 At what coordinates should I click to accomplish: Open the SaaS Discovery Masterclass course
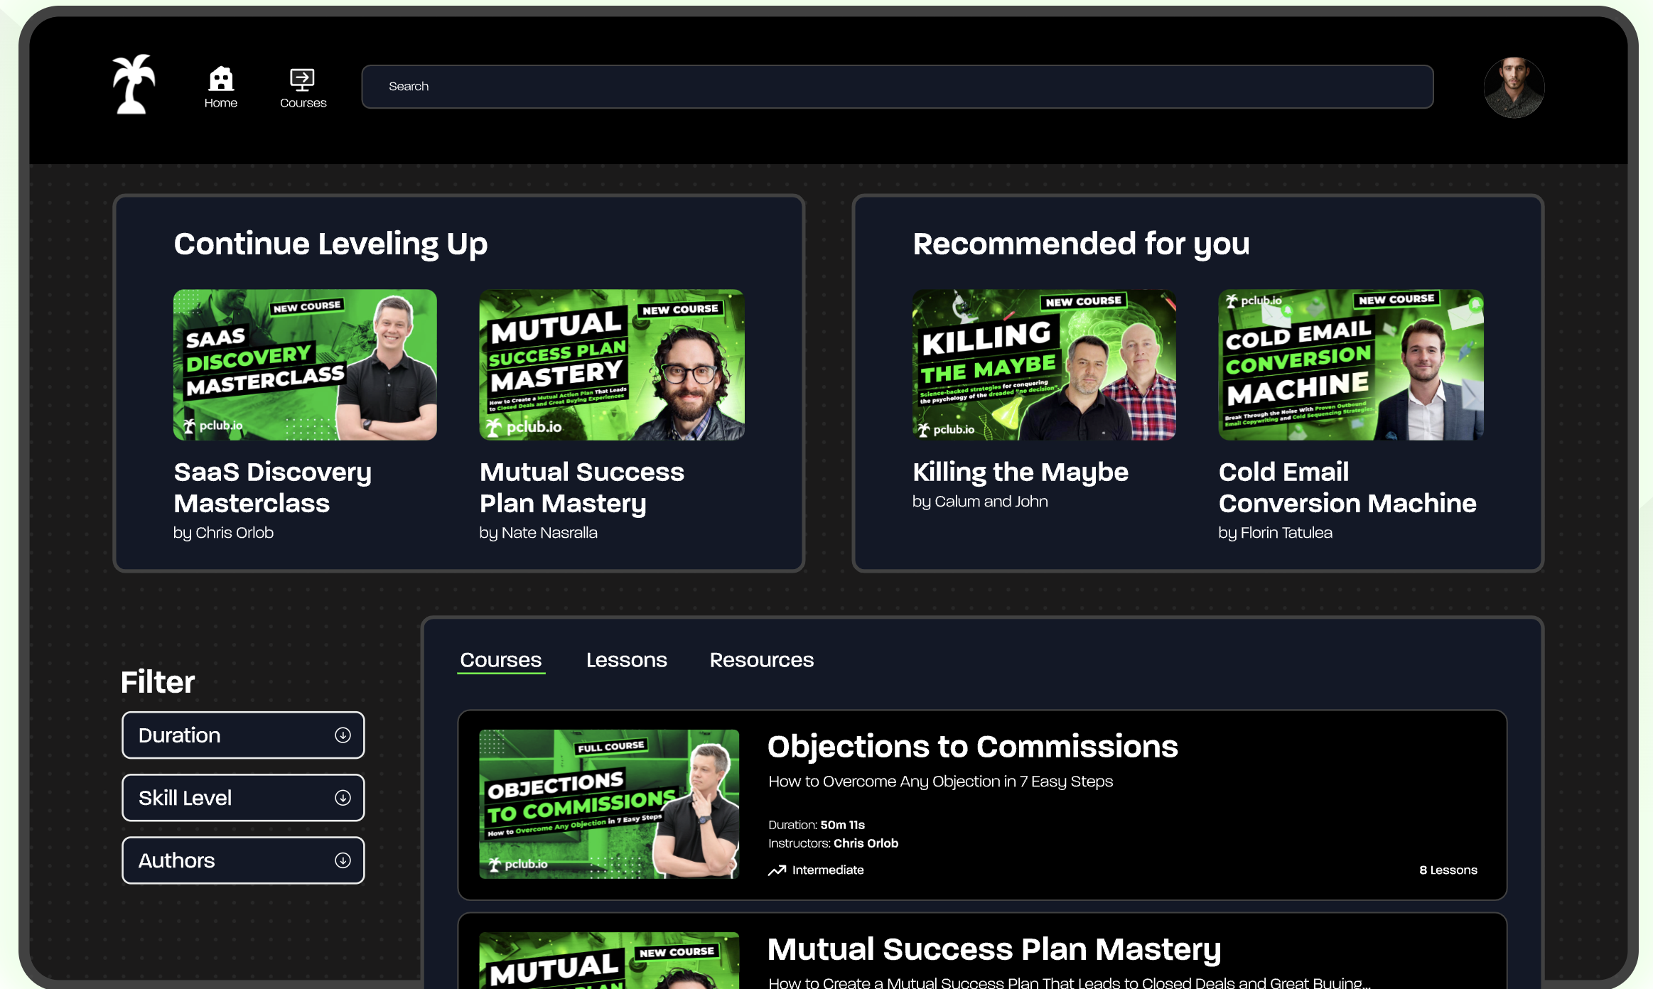(x=305, y=364)
